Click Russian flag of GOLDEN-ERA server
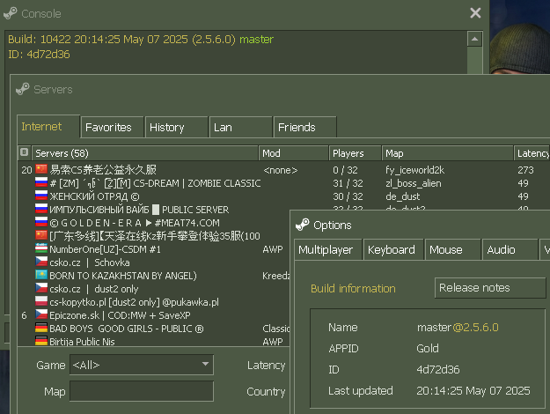 click(x=41, y=222)
